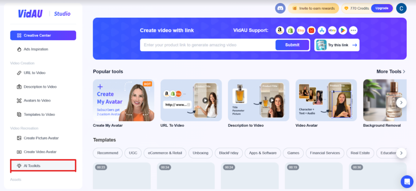Show more supported platforms ellipsis icon
Screen dimensions: 416x191
tap(353, 30)
